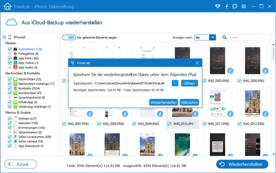Viewport: 276px width, 173px height.
Task: Click the large bottom Wiederherstellen button
Action: point(242,164)
